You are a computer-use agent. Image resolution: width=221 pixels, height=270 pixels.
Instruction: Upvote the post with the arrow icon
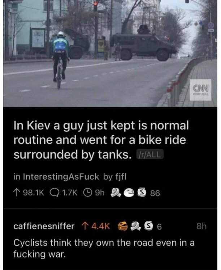16,193
